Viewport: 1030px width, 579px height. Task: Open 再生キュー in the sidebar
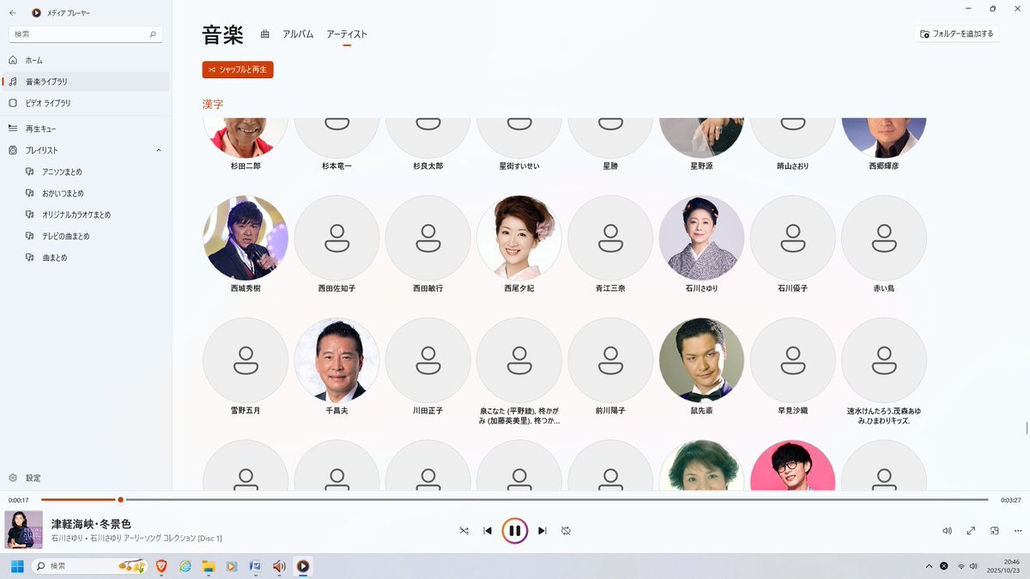(x=86, y=129)
